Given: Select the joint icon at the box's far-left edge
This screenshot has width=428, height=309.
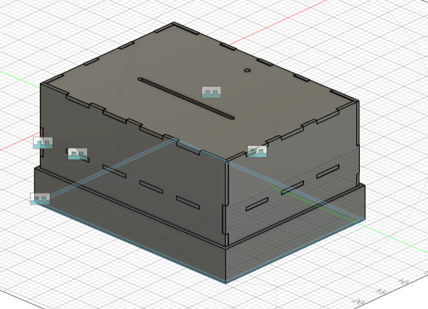Looking at the screenshot, I should tap(42, 143).
